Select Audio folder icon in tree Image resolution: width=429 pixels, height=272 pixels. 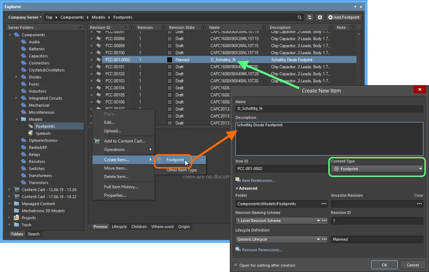[x=24, y=42]
